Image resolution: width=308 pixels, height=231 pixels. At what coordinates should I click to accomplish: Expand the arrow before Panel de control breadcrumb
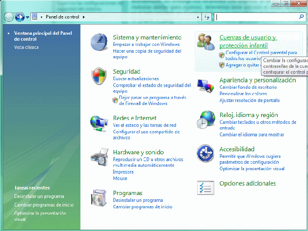[x=41, y=17]
